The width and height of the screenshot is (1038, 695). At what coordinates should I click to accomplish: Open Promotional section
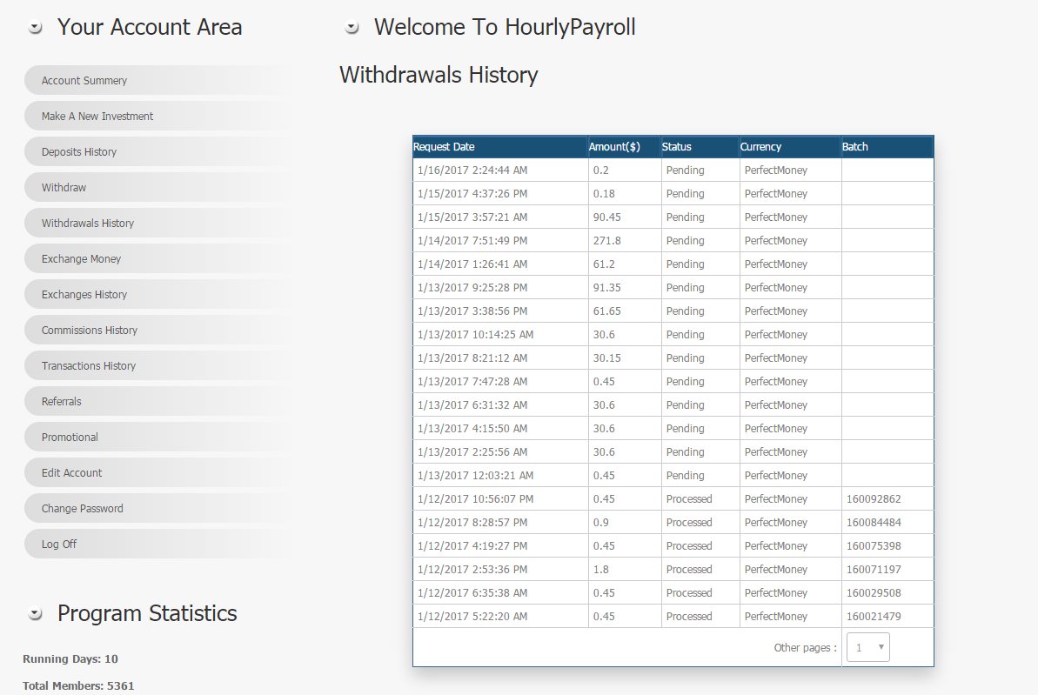[159, 438]
